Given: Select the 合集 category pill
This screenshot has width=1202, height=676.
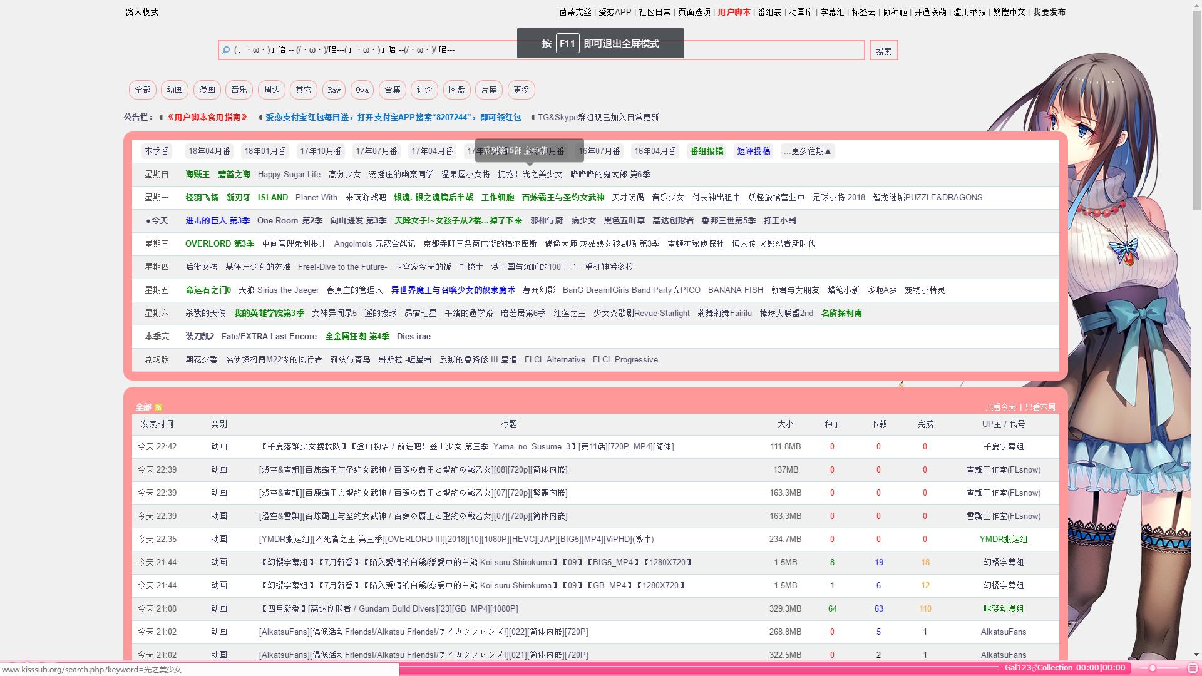Looking at the screenshot, I should tap(393, 90).
